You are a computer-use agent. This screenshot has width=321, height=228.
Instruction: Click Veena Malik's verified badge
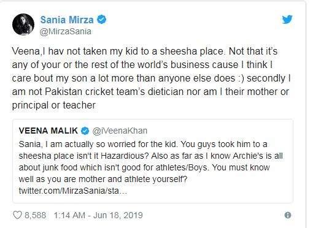85,131
